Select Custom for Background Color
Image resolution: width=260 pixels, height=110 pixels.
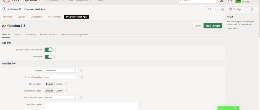[59, 91]
